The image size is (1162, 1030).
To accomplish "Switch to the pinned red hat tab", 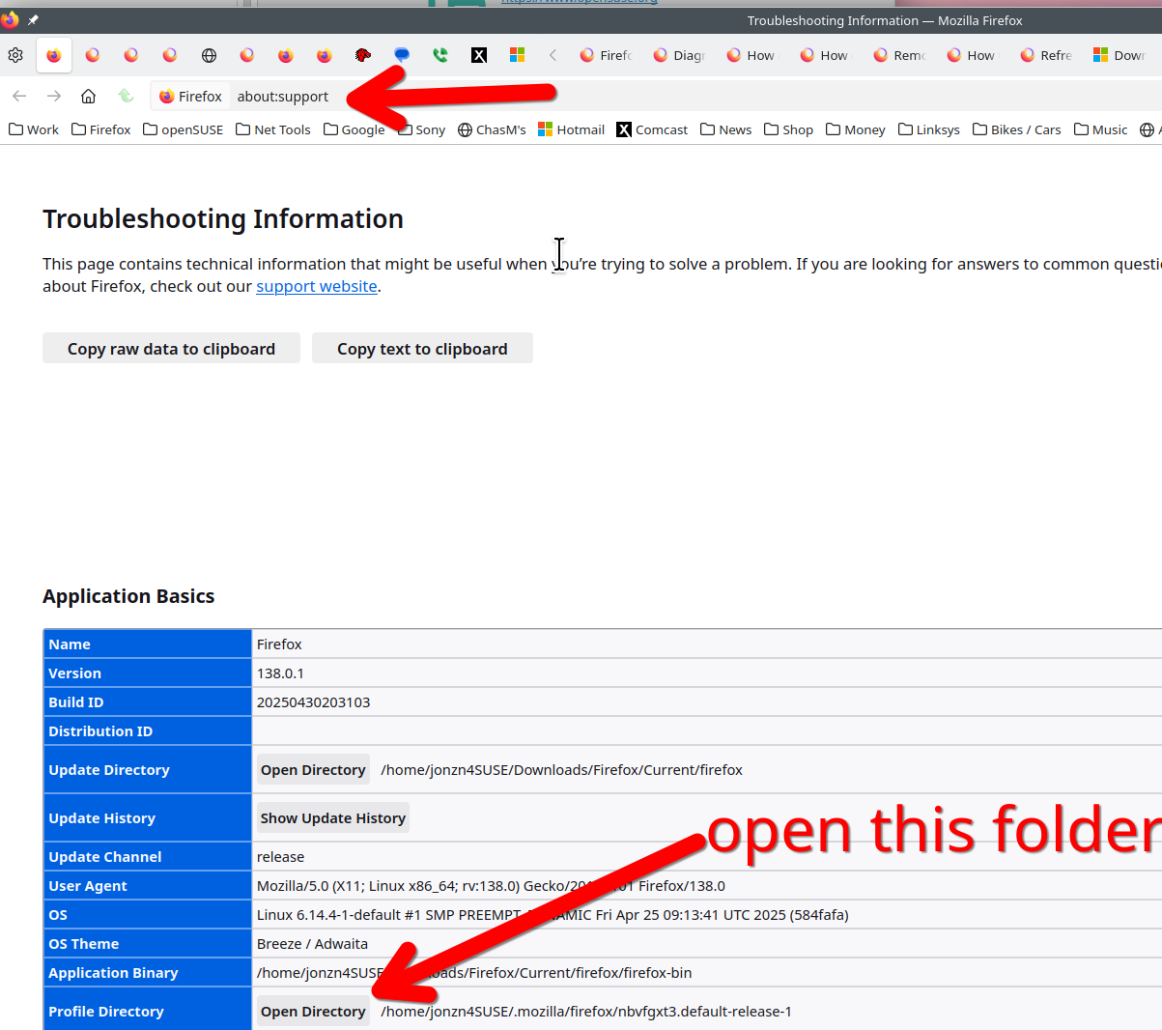I will pos(363,55).
